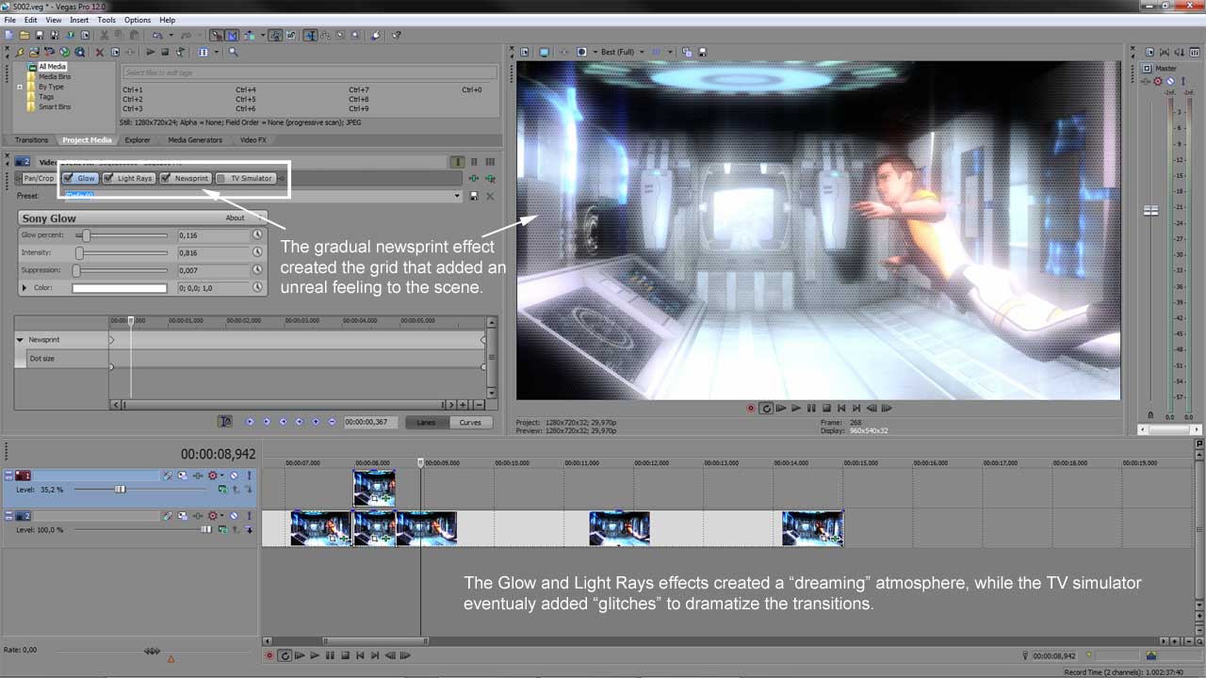Image resolution: width=1206 pixels, height=678 pixels.
Task: Disable the Glow effect checkbox
Action: (x=69, y=178)
